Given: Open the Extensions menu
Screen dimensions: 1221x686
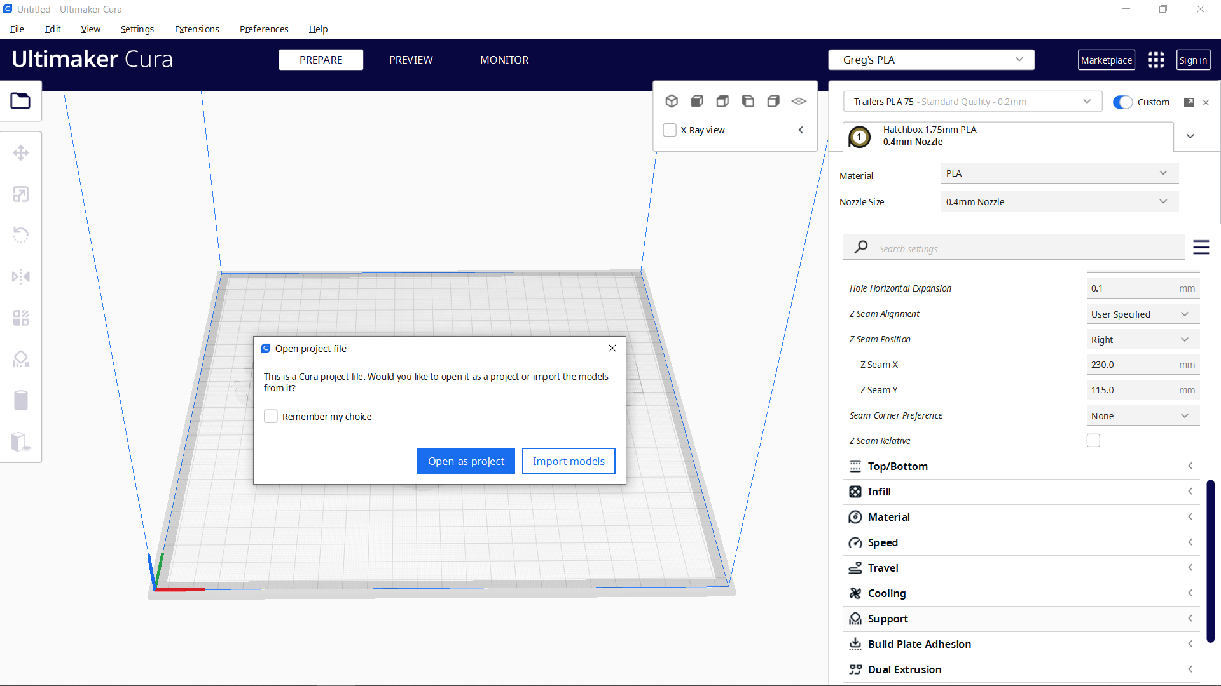Looking at the screenshot, I should [x=197, y=29].
